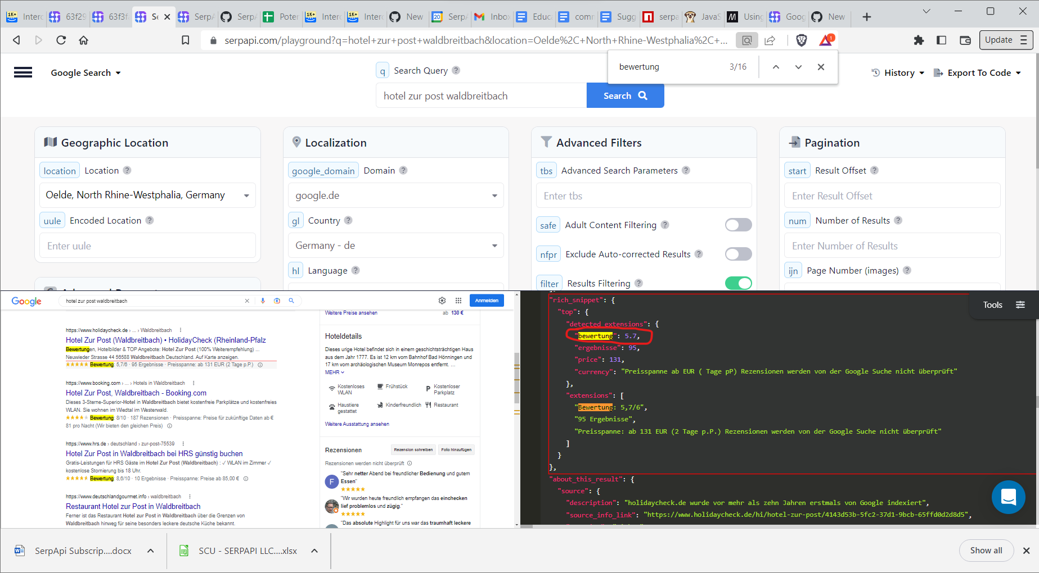Go to next find-in-page match
1039x573 pixels.
[x=798, y=67]
